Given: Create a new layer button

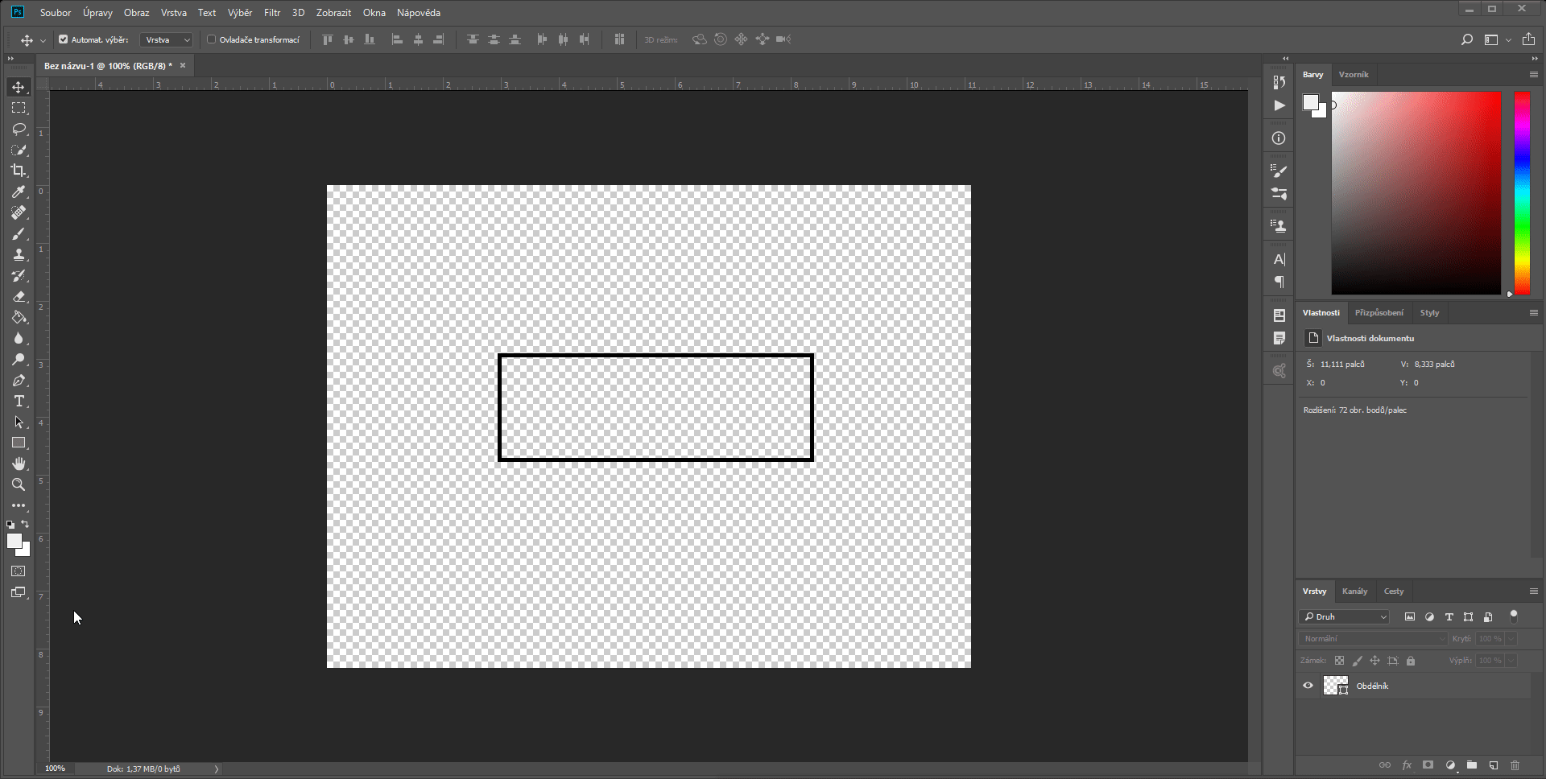Looking at the screenshot, I should [x=1494, y=765].
